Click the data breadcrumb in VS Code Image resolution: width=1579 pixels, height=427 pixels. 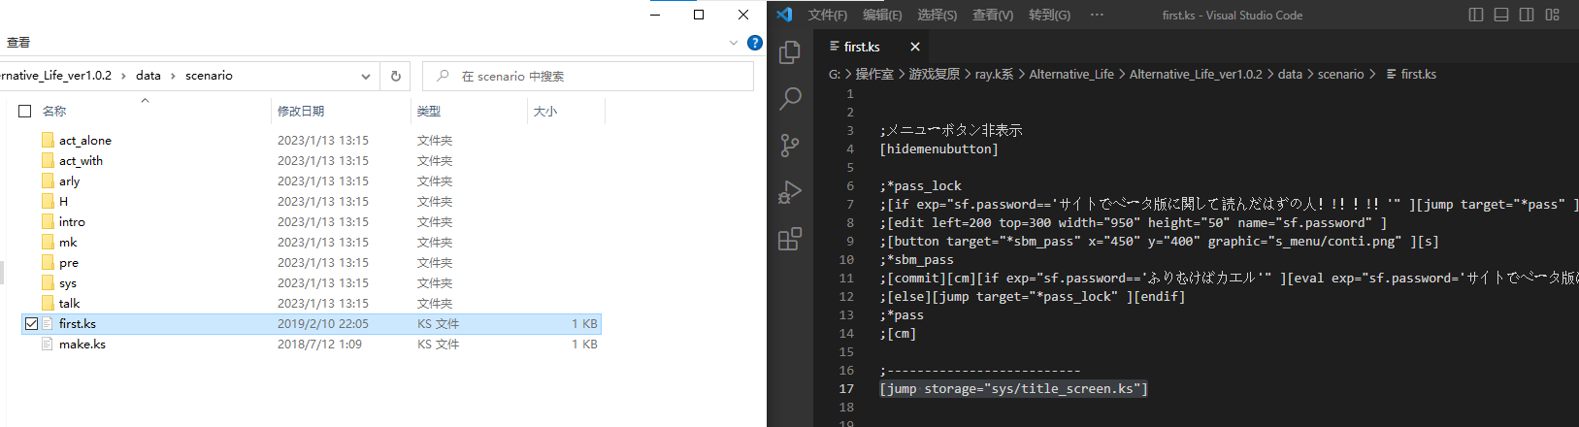[x=1290, y=74]
